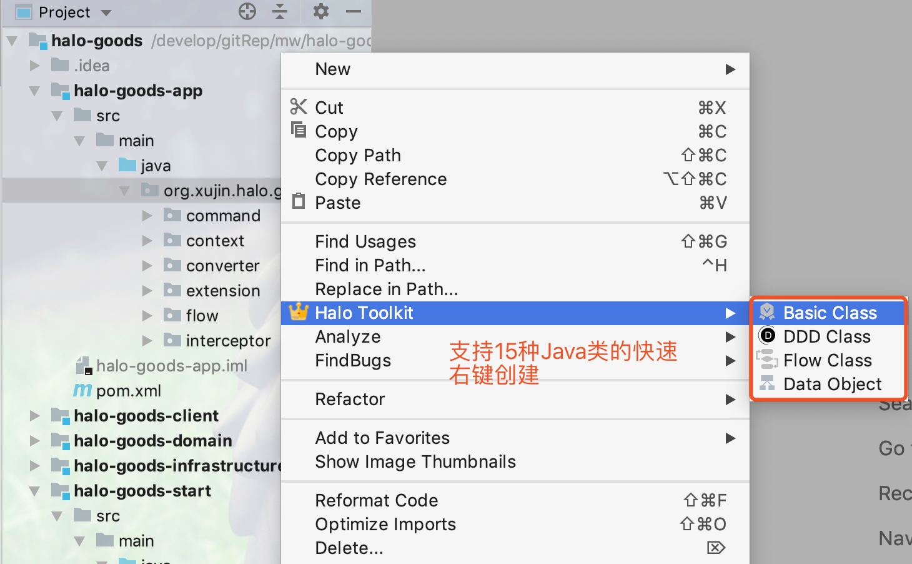
Task: Select the interceptor package folder
Action: click(228, 341)
